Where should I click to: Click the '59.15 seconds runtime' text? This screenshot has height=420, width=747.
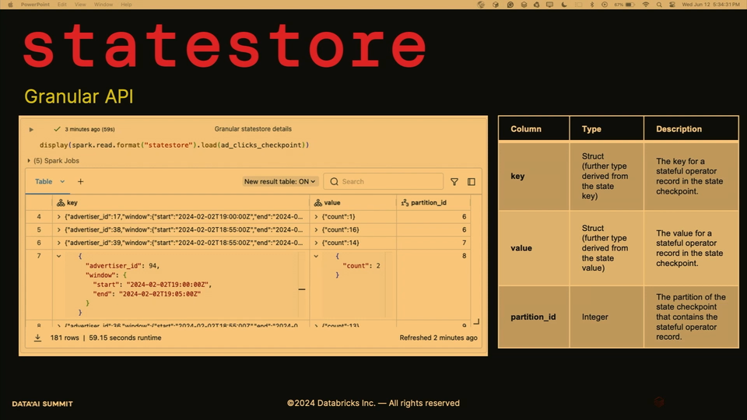[124, 338]
